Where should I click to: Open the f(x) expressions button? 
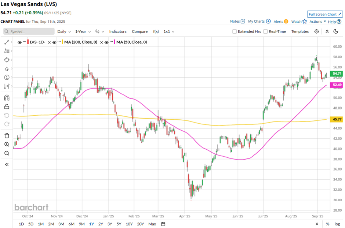point(156,31)
